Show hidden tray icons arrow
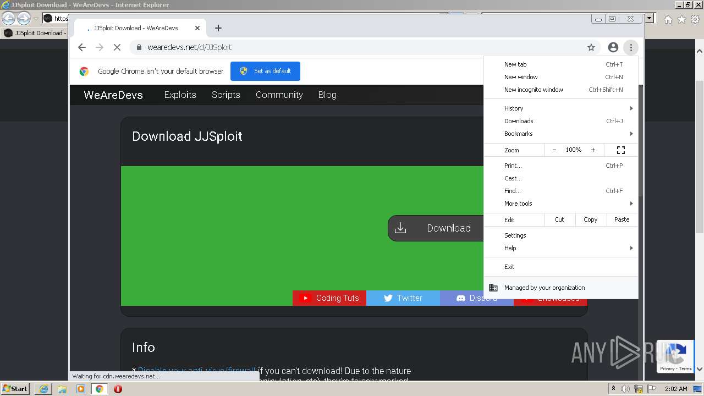This screenshot has height=396, width=704. 613,389
